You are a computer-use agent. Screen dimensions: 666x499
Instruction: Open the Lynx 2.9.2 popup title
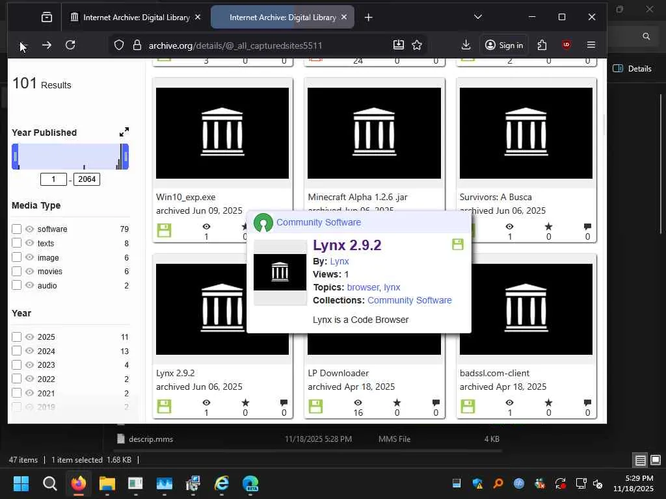point(347,245)
